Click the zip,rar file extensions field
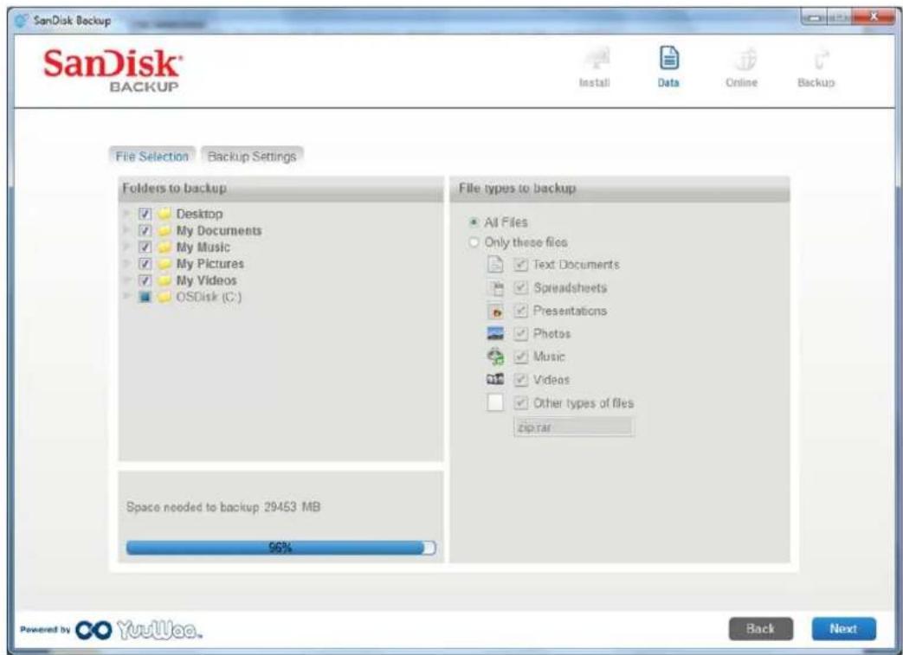Screen dimensions: 903x655 (574, 427)
